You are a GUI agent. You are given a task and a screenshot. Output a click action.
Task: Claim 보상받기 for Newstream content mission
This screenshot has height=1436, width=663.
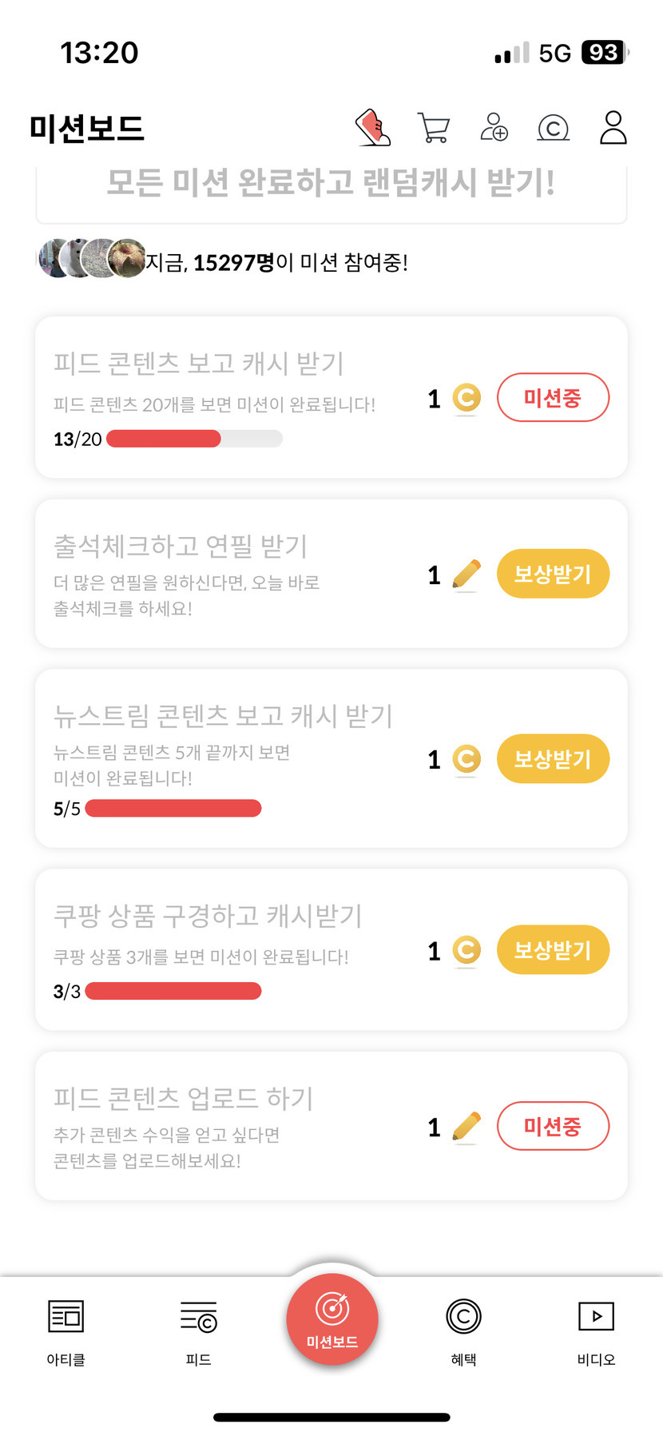pyautogui.click(x=553, y=758)
